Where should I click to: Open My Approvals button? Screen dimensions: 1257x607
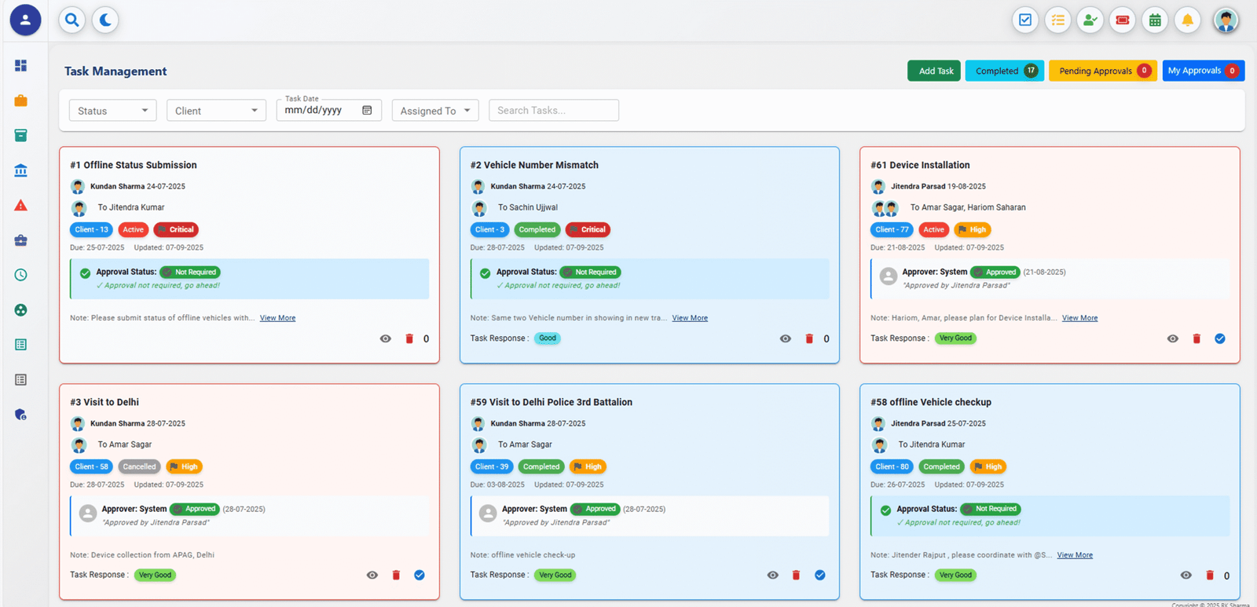tap(1204, 71)
